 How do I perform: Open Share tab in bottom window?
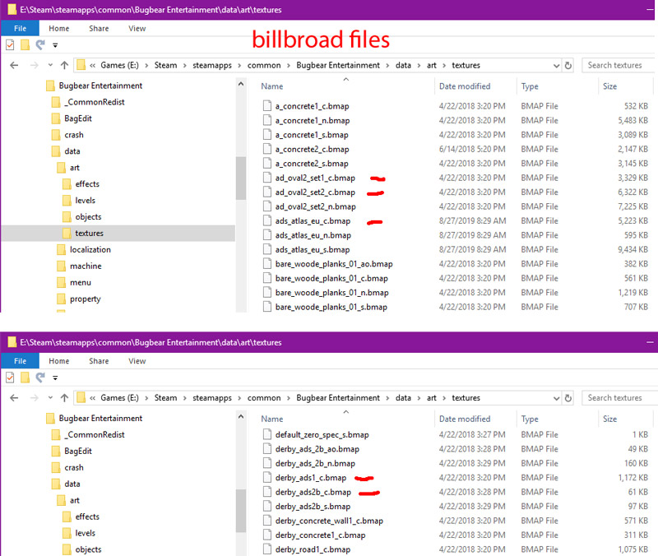99,361
